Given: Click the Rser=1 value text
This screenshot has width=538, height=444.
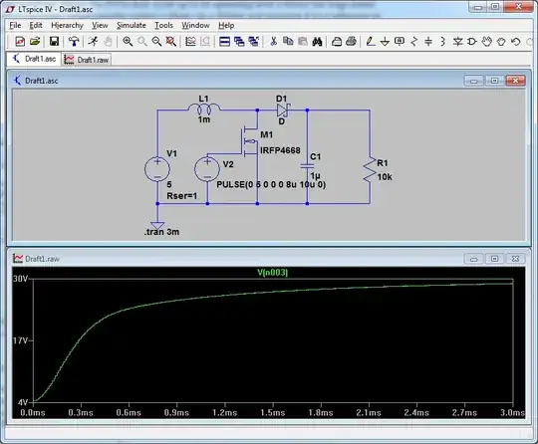Looking at the screenshot, I should click(182, 196).
